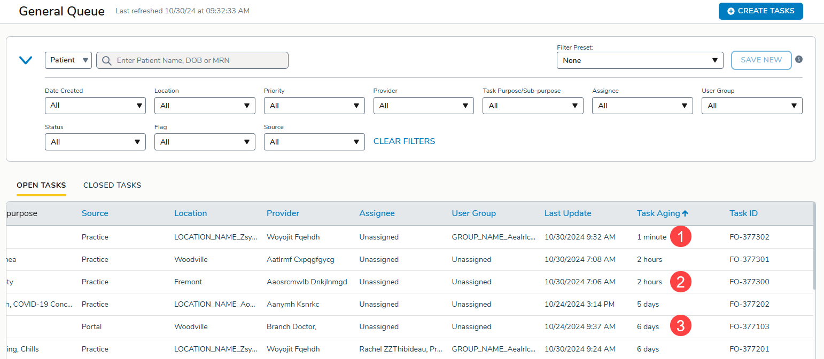Click the Clear Filters link
Viewport: 824px width, 359px height.
point(404,141)
